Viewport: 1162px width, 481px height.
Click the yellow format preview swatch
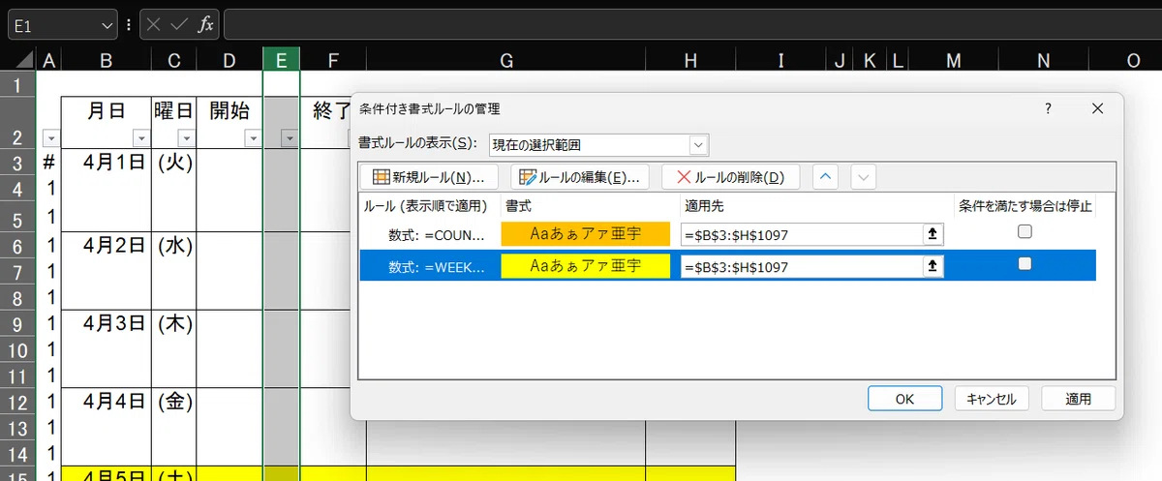click(x=586, y=266)
